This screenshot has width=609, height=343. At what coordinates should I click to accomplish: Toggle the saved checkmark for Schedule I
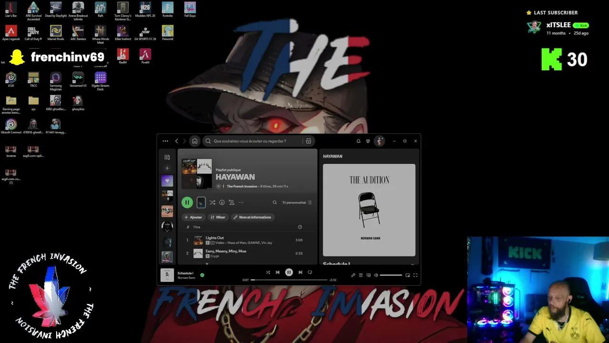tap(202, 275)
